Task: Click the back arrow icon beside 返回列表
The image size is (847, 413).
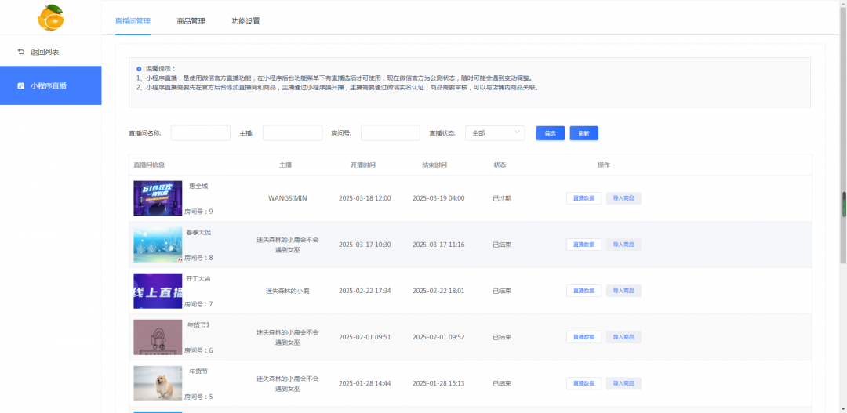Action: tap(21, 52)
